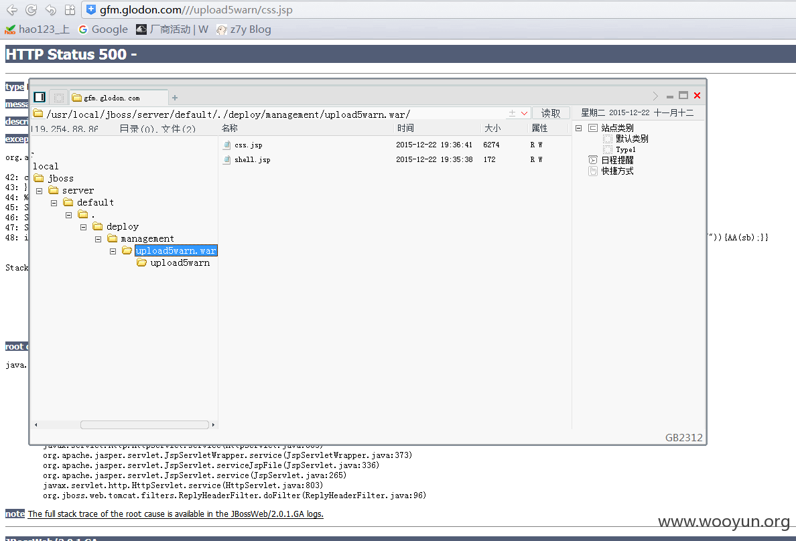796x541 pixels.
Task: Select the upload5warn subfolder in tree
Action: coord(180,263)
